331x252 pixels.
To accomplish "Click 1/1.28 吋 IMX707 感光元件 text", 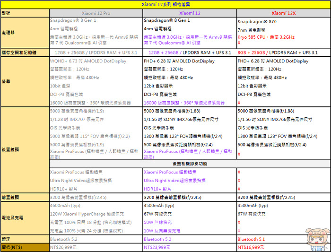I will (x=77, y=119).
